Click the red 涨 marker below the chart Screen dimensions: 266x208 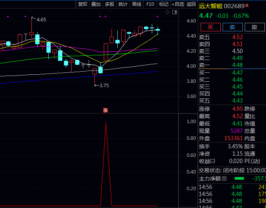coord(105,110)
